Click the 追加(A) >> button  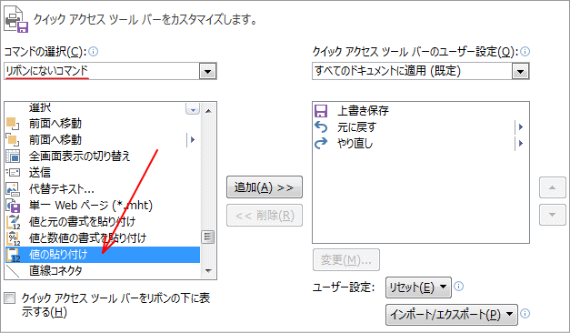(265, 187)
